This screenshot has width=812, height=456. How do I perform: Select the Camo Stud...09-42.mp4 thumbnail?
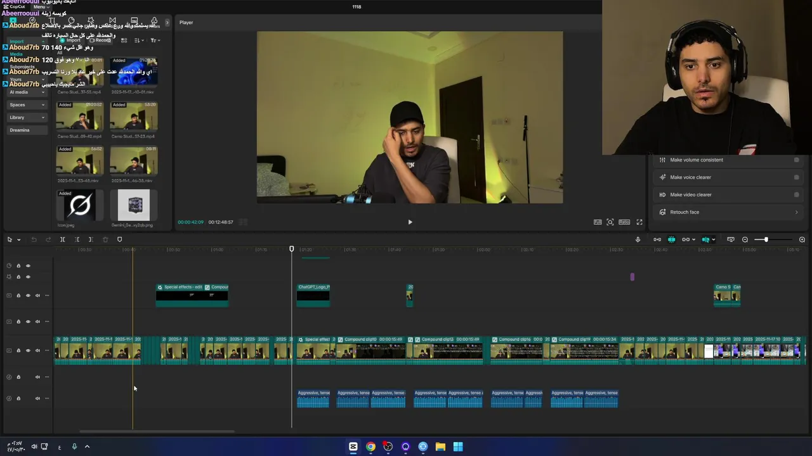point(80,116)
